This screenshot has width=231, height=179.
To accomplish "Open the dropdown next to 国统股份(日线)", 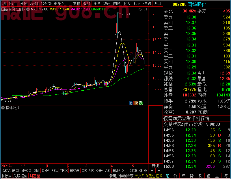I will point(28,9).
